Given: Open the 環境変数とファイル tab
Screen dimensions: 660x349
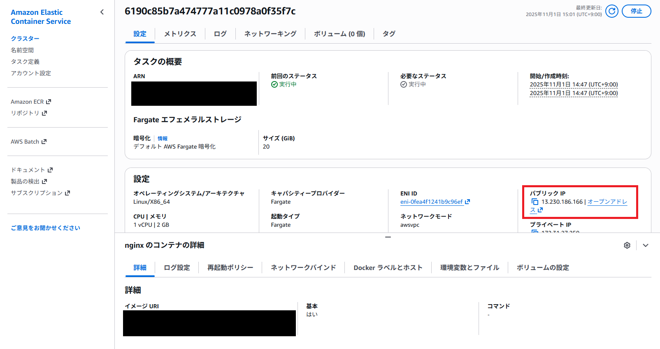Looking at the screenshot, I should [x=469, y=268].
